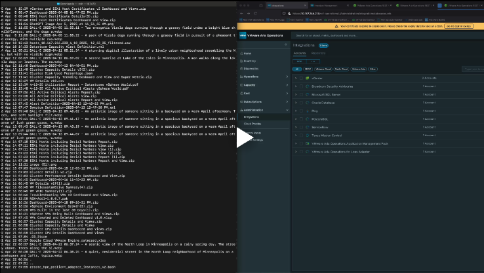Filter by the Other chip
This screenshot has width=484, height=273.
[x=373, y=69]
